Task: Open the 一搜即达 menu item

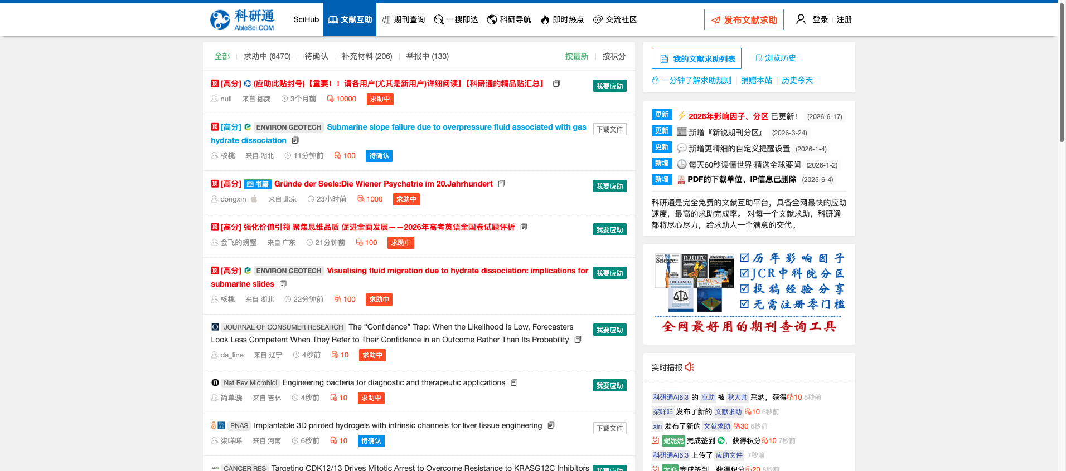Action: [x=456, y=19]
